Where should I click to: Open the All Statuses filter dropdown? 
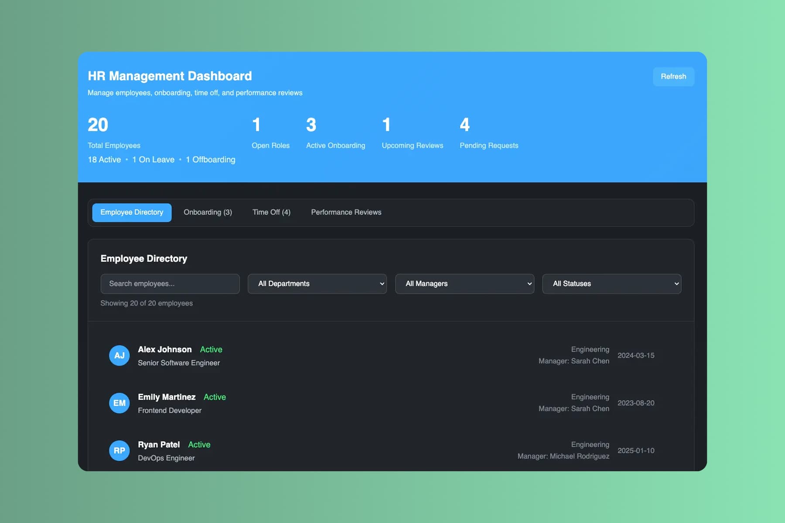(611, 284)
